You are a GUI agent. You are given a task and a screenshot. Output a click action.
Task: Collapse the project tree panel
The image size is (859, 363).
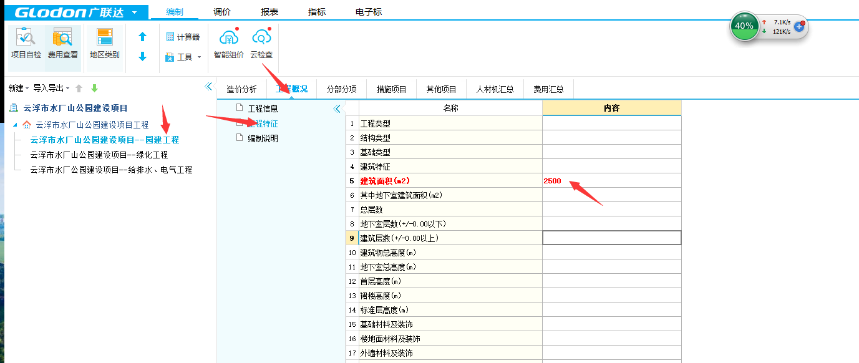click(209, 87)
